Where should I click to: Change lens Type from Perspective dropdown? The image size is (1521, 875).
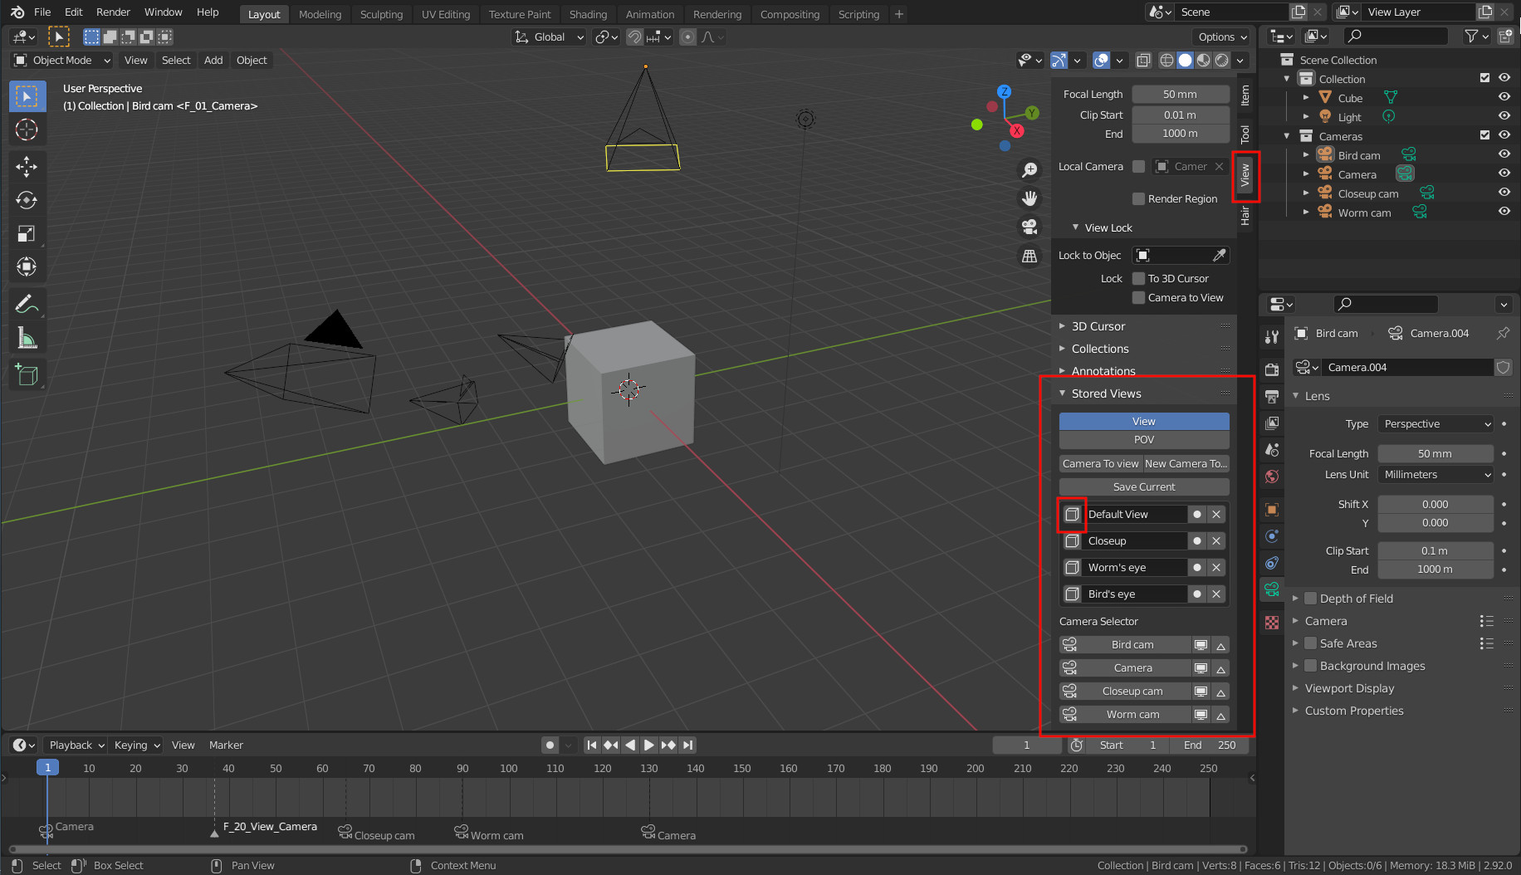coord(1435,423)
